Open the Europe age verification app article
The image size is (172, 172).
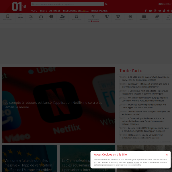pyautogui.click(x=30, y=159)
